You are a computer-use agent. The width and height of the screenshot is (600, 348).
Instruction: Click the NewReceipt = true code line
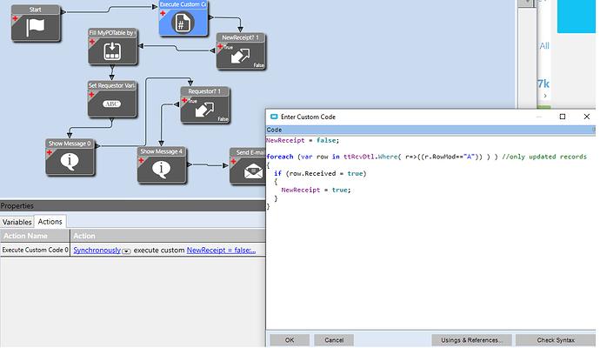click(x=316, y=190)
